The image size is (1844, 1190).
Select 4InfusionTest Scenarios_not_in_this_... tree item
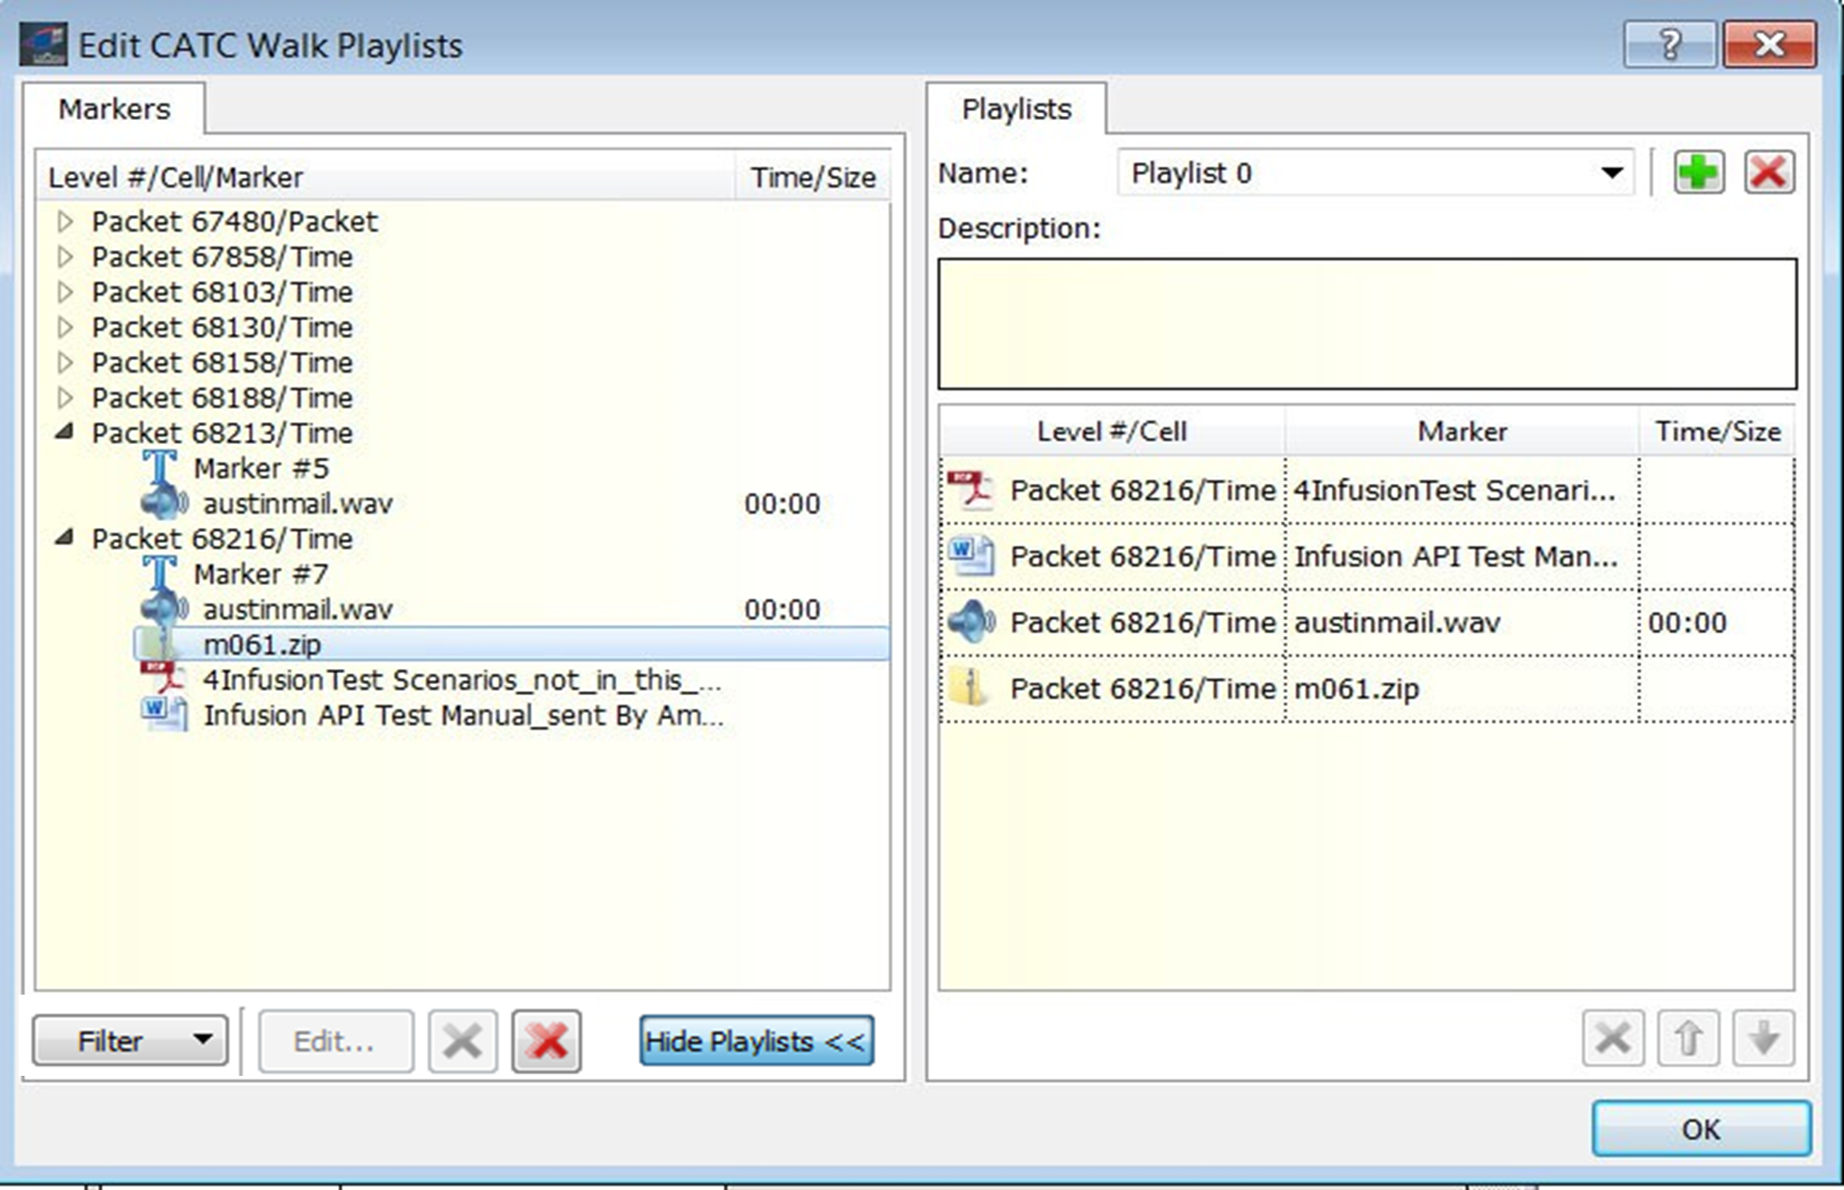coord(462,679)
